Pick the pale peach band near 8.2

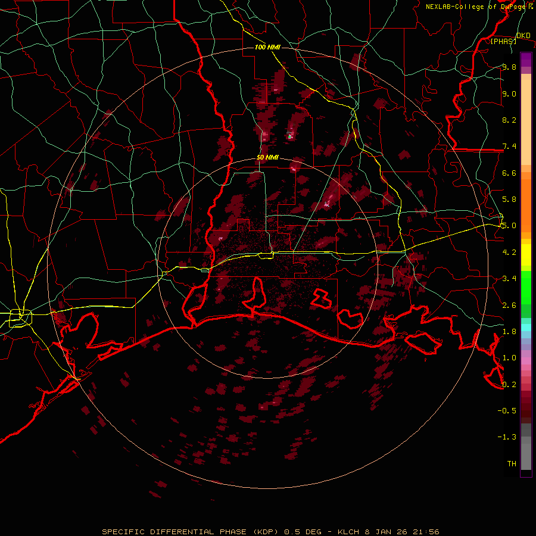pos(526,122)
